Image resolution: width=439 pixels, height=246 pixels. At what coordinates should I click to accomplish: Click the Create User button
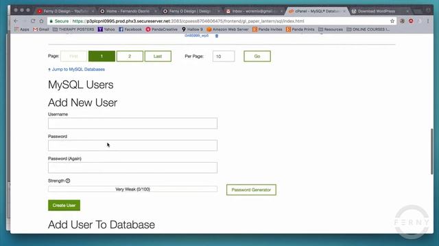[64, 205]
